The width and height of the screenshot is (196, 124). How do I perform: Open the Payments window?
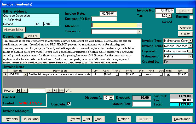11,119
